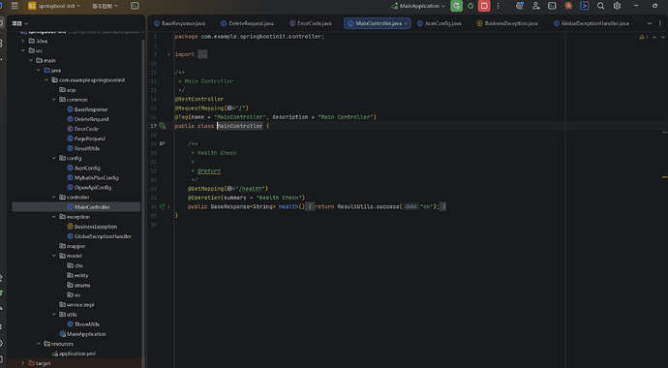Click the rendered doc gutter icon on line 19
This screenshot has height=368, width=668.
click(x=163, y=144)
